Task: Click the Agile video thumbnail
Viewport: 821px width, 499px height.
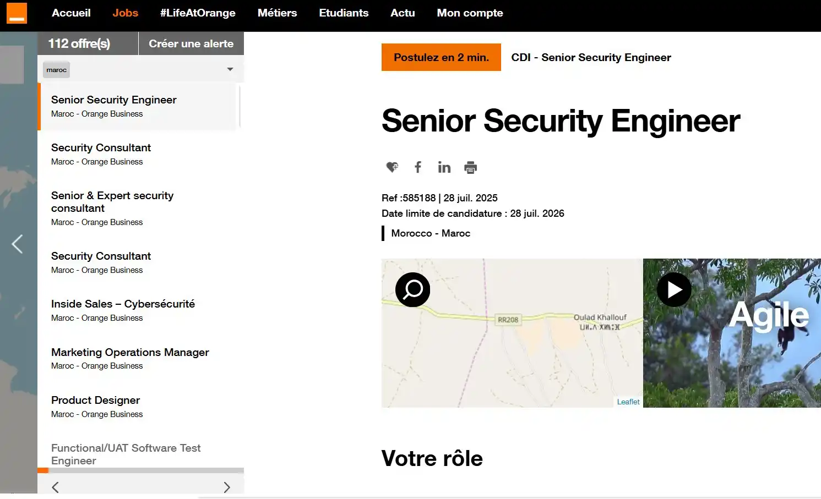Action: (732, 333)
